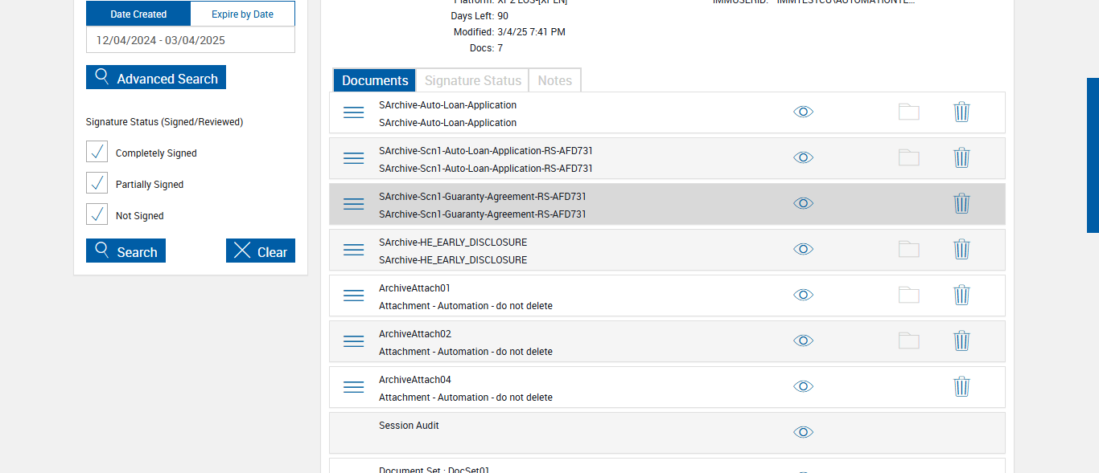View ArchiveAttach02 with eye icon
Image resolution: width=1099 pixels, height=473 pixels.
[x=803, y=340]
